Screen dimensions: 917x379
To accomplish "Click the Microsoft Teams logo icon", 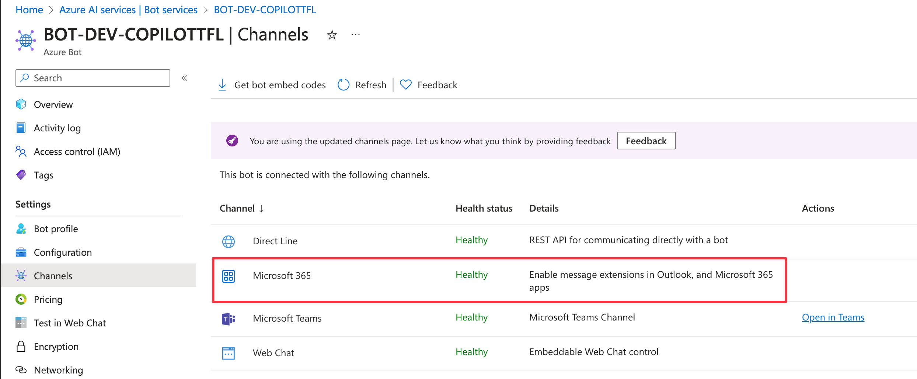I will tap(229, 319).
